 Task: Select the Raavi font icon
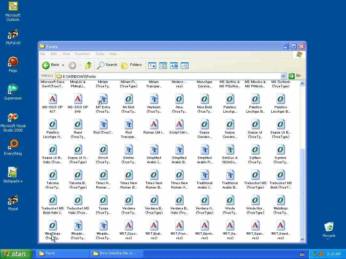coord(78,124)
